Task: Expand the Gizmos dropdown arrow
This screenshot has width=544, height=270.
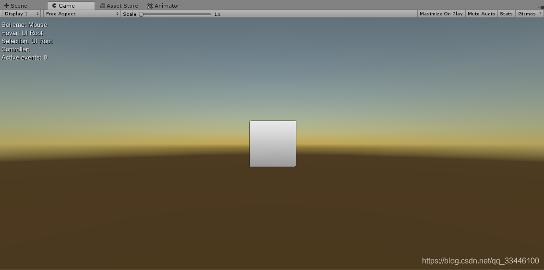Action: [x=540, y=13]
